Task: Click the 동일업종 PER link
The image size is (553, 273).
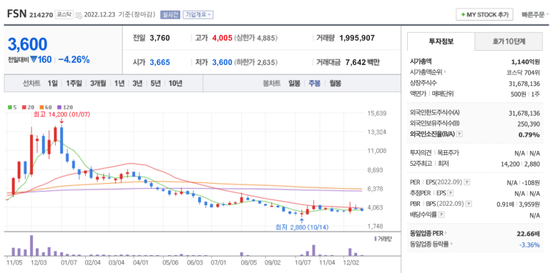Action: (x=427, y=233)
